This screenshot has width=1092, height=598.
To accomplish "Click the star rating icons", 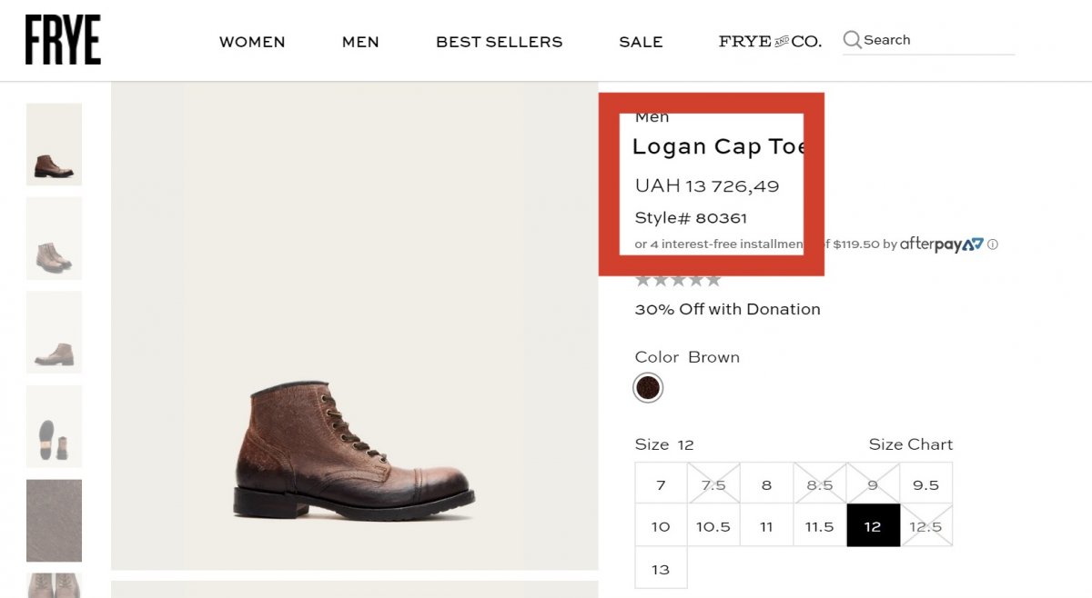I will coord(678,280).
